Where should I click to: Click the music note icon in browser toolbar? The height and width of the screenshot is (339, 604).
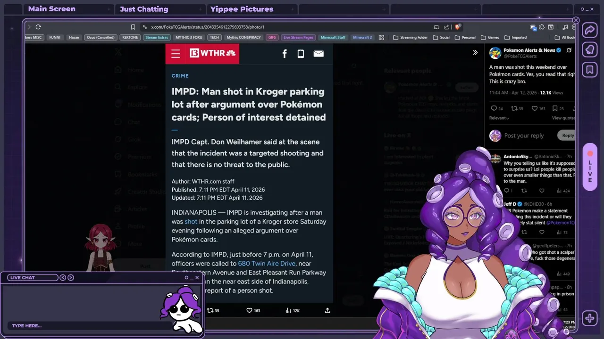565,27
